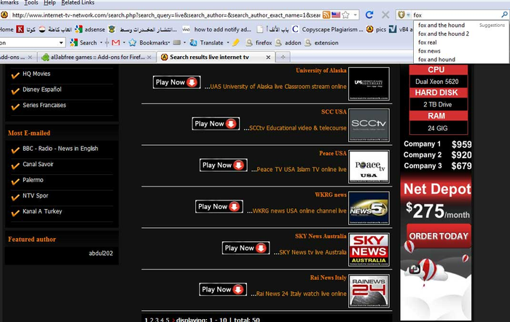Viewport: 510px width, 322px height.
Task: Open the pics bookmark
Action: [x=376, y=29]
